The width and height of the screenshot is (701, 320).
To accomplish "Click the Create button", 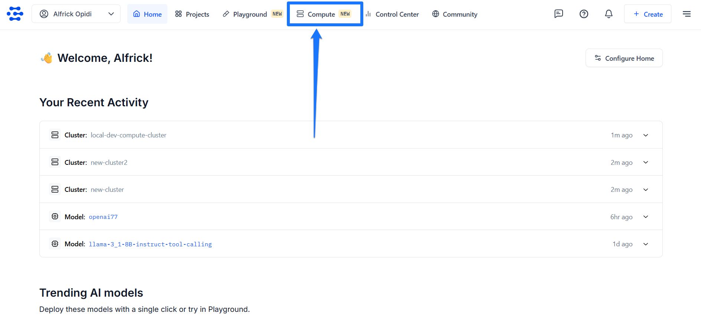I will tap(648, 14).
